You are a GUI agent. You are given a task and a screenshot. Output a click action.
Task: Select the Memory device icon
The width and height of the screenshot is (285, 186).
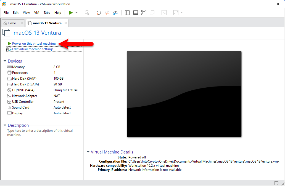[9, 67]
